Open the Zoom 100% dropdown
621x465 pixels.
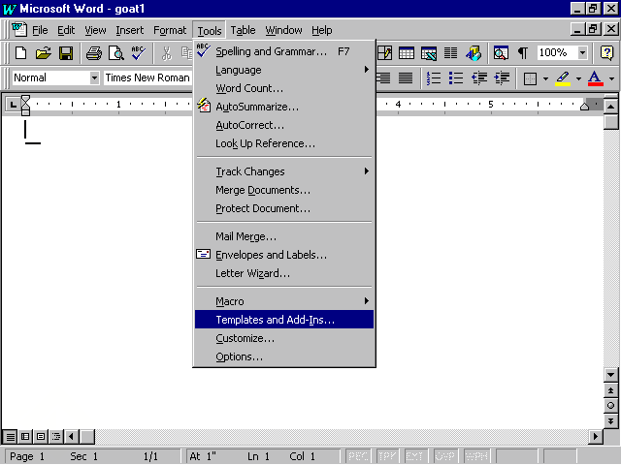tap(582, 52)
